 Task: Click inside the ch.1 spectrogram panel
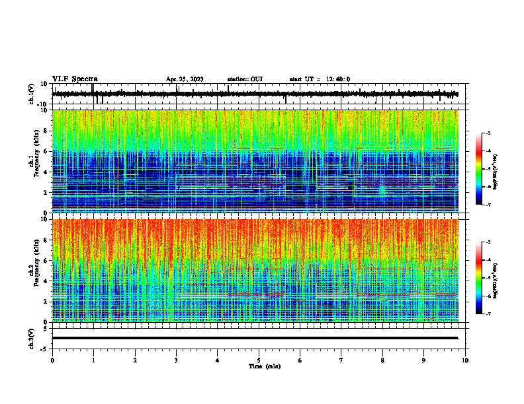[255, 161]
